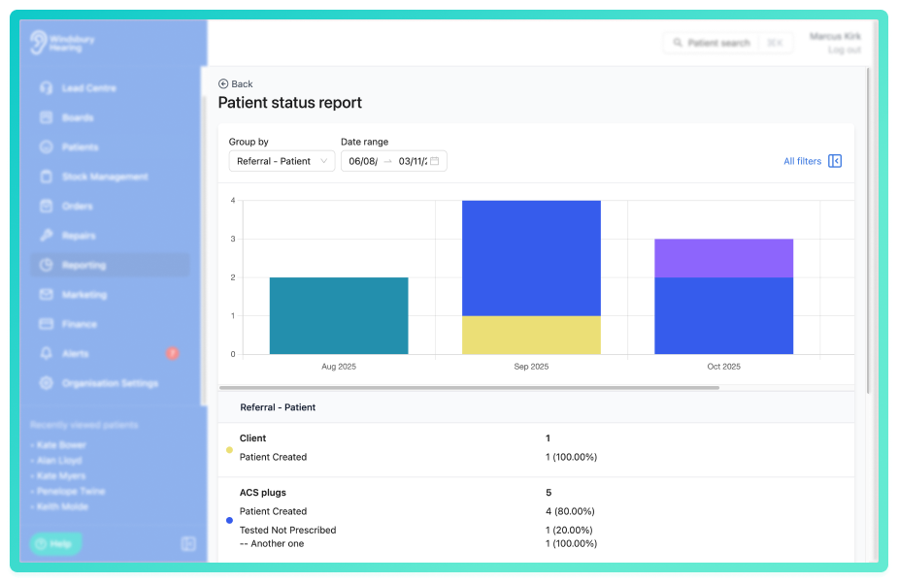The height and width of the screenshot is (582, 898).
Task: Click the Client row heading
Action: (252, 438)
